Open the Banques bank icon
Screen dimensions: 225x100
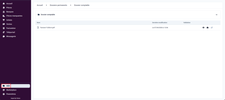pyautogui.click(x=4, y=12)
